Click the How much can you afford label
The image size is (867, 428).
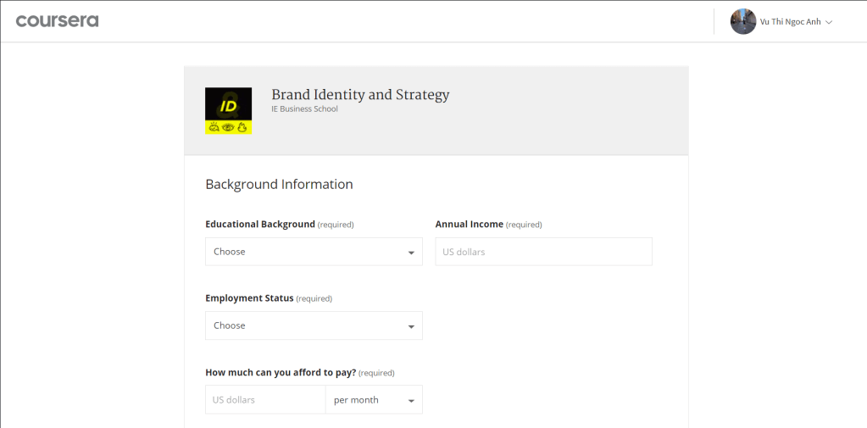point(281,372)
